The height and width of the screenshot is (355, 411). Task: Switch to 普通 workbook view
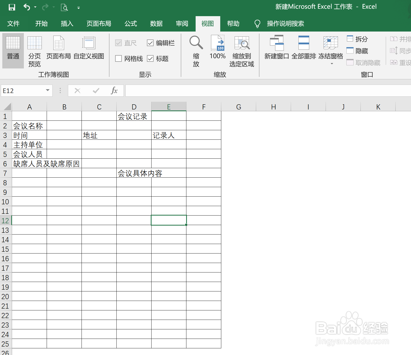[x=13, y=50]
